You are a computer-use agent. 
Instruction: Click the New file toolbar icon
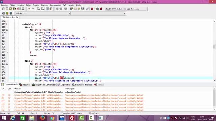pyautogui.click(x=3, y=9)
